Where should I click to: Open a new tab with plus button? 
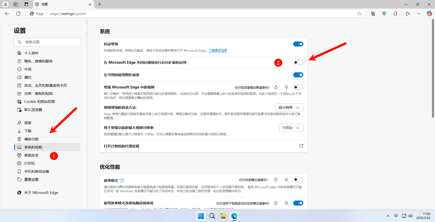100,4
